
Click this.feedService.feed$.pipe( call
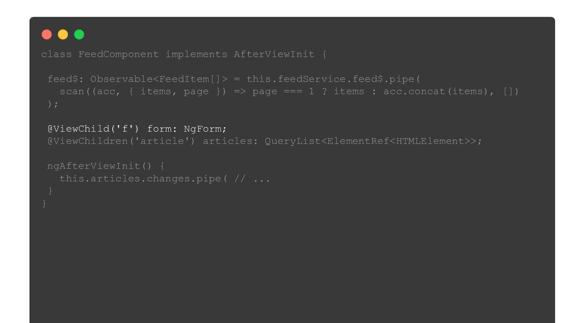333,79
